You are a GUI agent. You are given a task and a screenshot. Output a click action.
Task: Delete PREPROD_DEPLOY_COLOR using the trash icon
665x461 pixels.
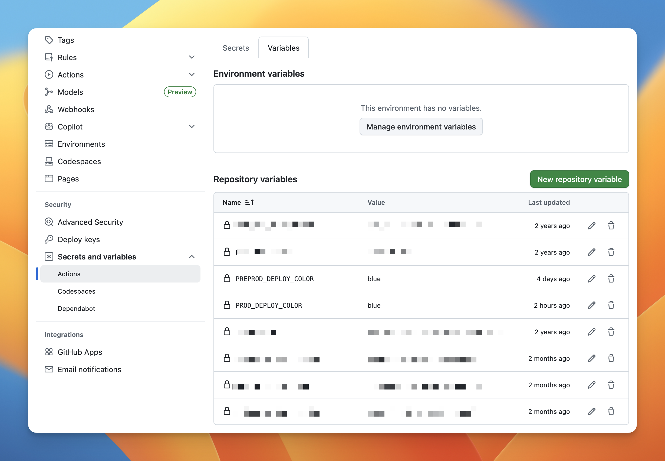tap(611, 278)
